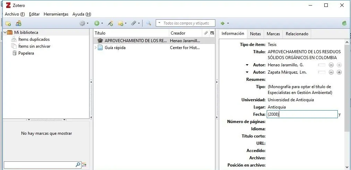This screenshot has height=170, width=351.
Task: Click the New Note icon
Action: click(x=121, y=23)
